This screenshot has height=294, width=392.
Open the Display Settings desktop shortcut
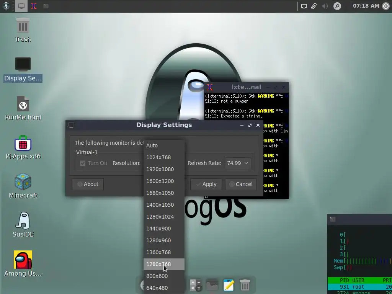pyautogui.click(x=23, y=70)
